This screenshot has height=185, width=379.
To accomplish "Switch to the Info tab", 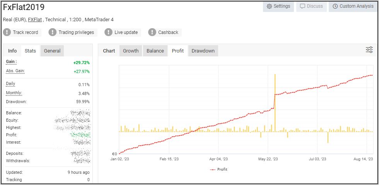I will tap(12, 51).
